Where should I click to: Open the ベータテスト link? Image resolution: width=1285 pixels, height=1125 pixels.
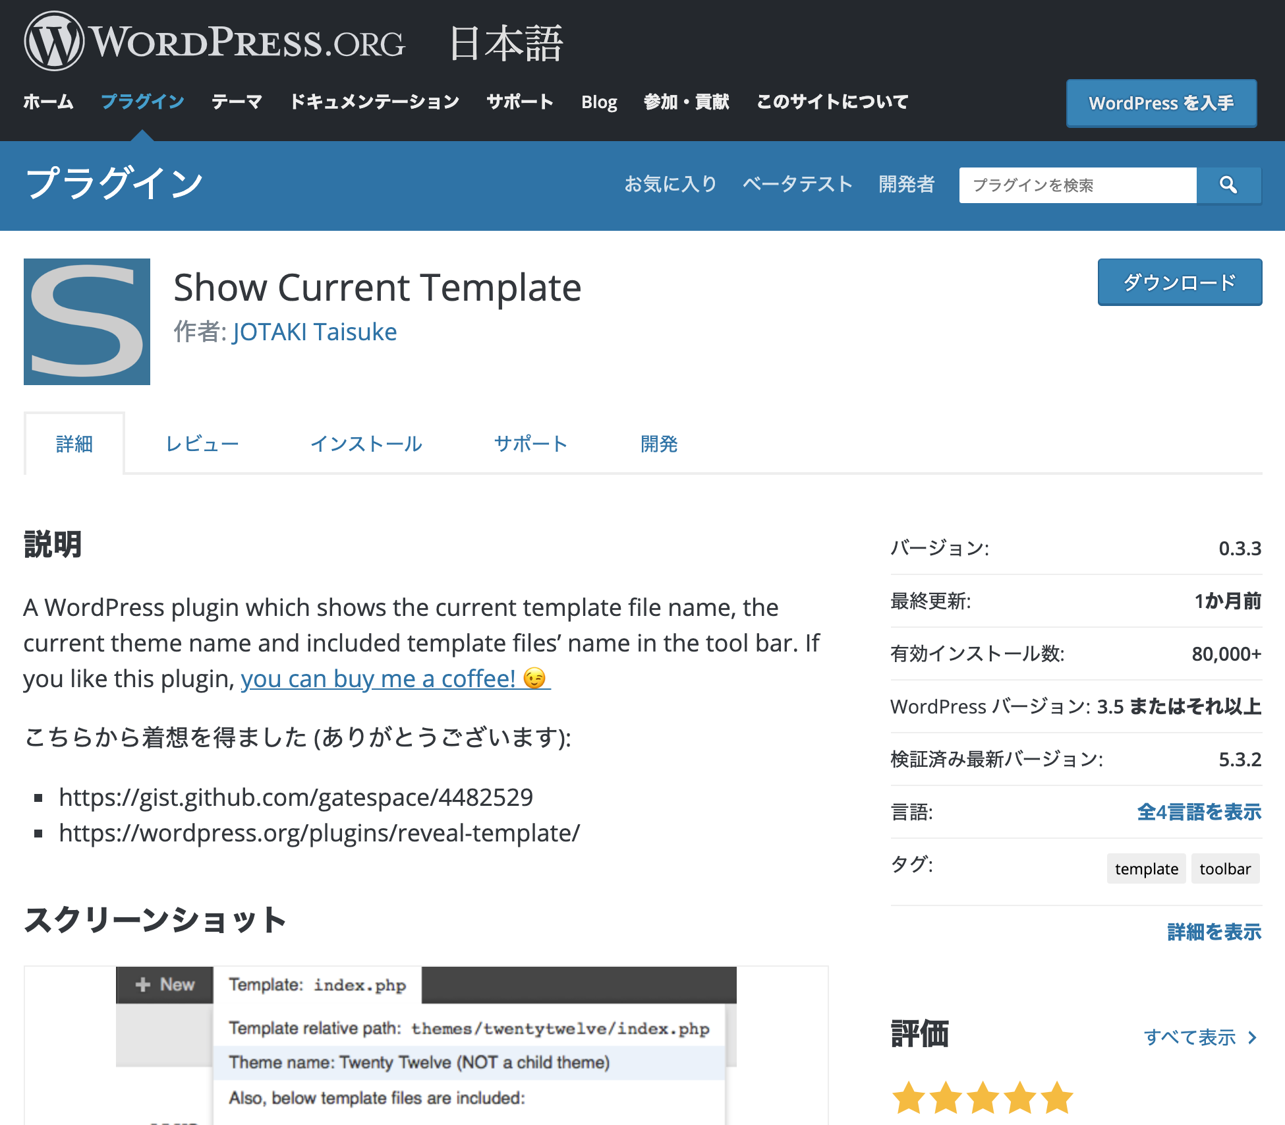[x=797, y=184]
